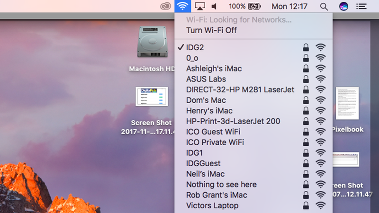
Task: Select the Macintosh HD drive icon
Action: pos(152,42)
